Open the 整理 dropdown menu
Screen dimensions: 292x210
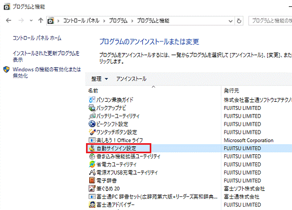(x=100, y=79)
